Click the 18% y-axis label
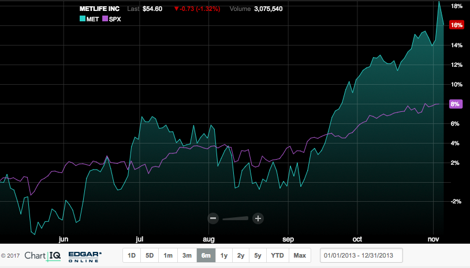This screenshot has height=268, width=470. tap(457, 6)
